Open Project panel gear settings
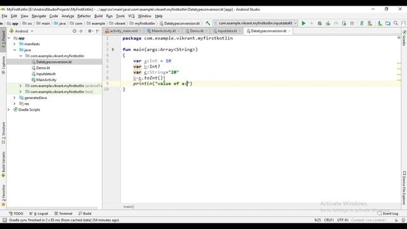This screenshot has width=407, height=229. pos(90,31)
